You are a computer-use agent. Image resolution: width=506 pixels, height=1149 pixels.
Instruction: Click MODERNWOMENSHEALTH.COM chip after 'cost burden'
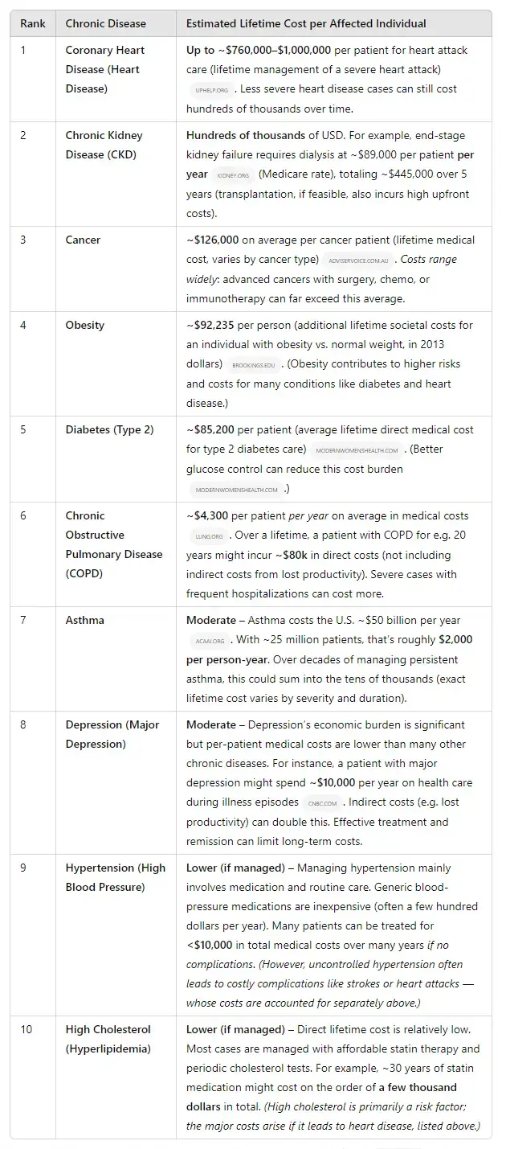pos(235,489)
